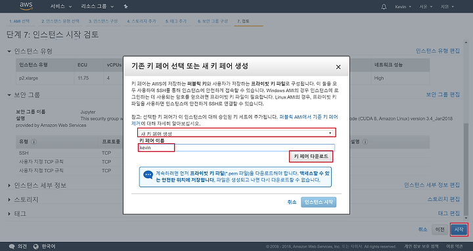Screen dimensions: 473x251
Task: Open the 서비스 menu
Action: (x=61, y=7)
